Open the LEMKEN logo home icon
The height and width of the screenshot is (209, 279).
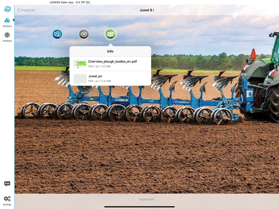(x=7, y=9)
